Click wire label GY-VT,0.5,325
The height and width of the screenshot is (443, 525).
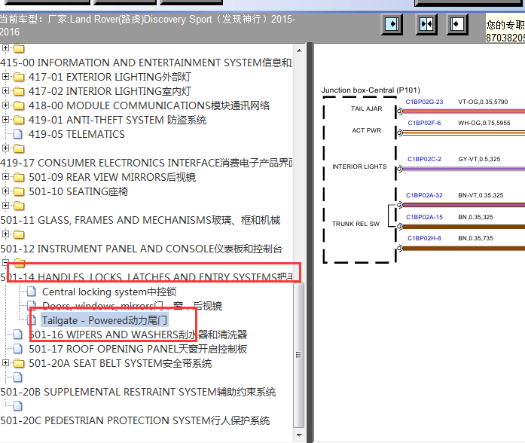pos(479,159)
